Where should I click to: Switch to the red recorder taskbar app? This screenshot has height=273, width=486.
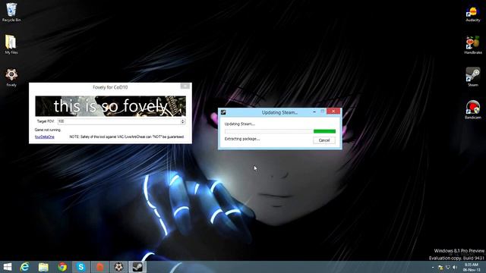pyautogui.click(x=99, y=267)
